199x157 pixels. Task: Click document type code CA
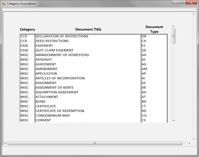click(x=144, y=41)
